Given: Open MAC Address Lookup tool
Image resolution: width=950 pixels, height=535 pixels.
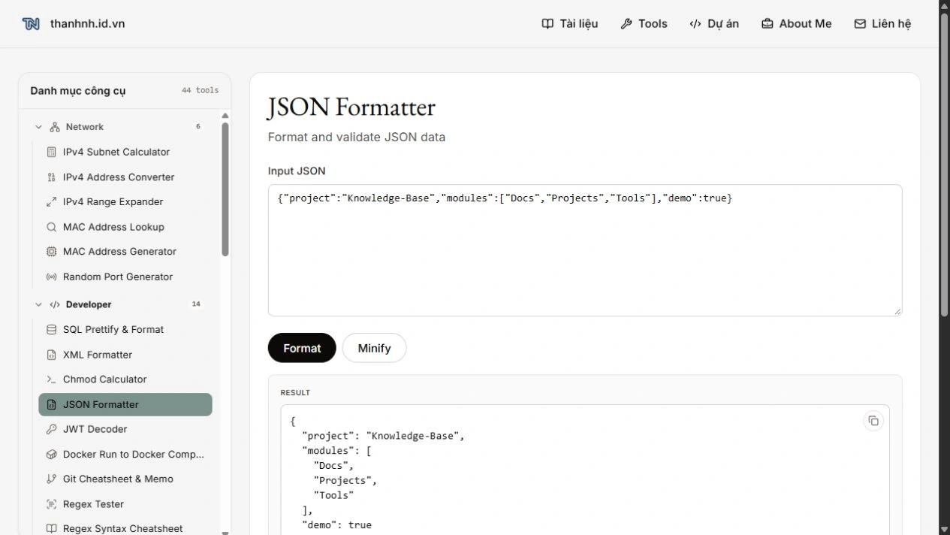Looking at the screenshot, I should [x=125, y=227].
